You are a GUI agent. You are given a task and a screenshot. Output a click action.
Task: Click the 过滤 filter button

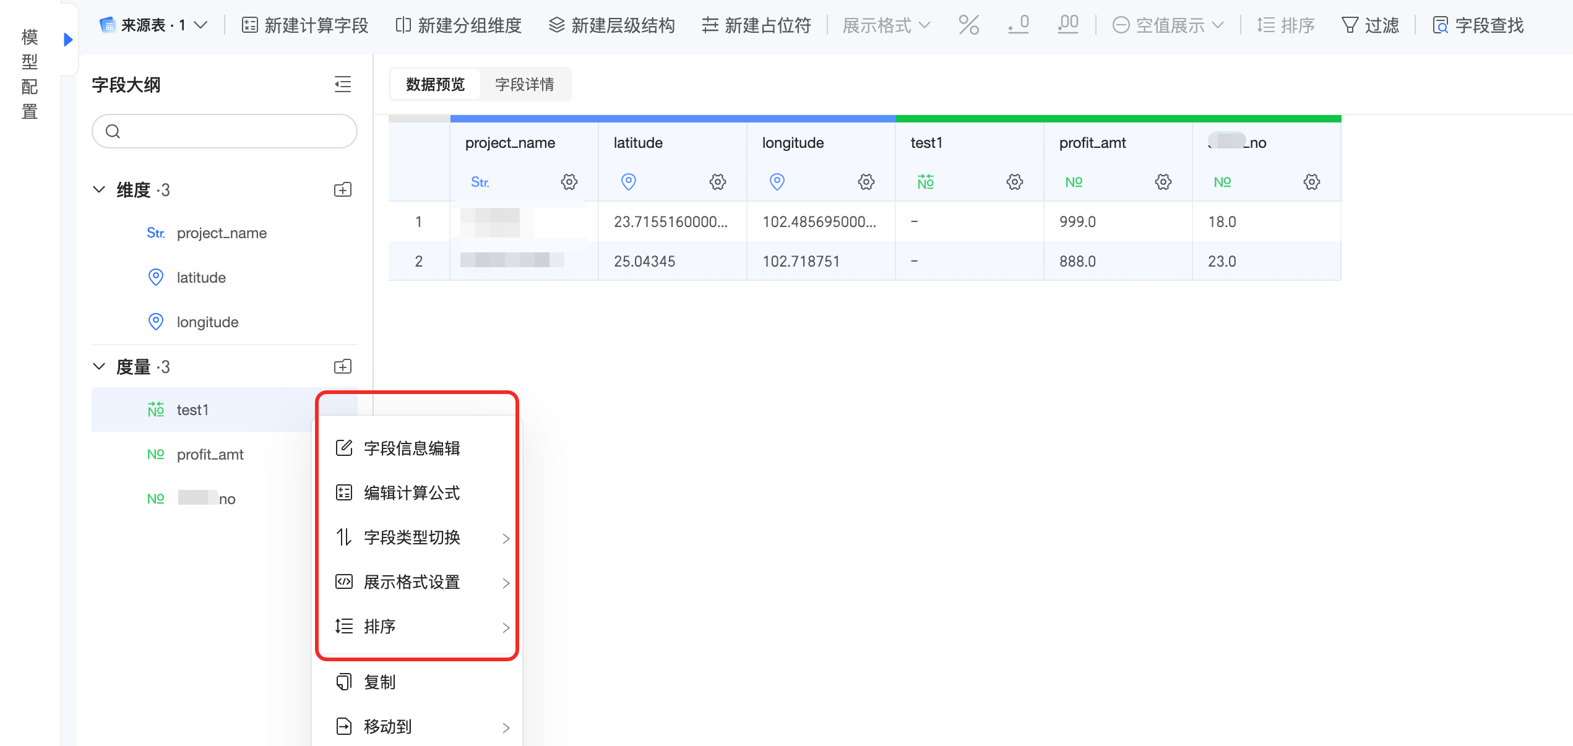pyautogui.click(x=1370, y=25)
